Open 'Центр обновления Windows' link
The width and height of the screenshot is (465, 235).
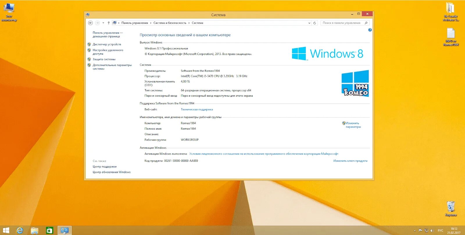[x=112, y=172]
